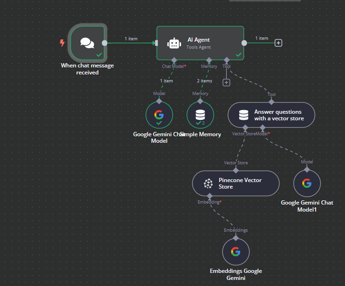This screenshot has width=345, height=286.
Task: Click the red lightning trigger icon
Action: [62, 43]
